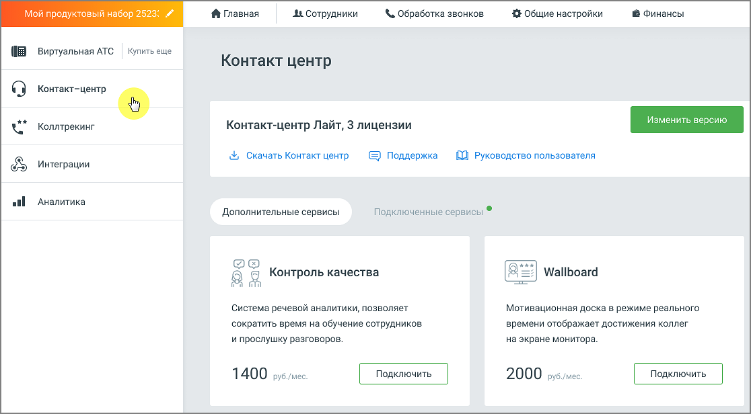Click the Система речевой аналитики description

326,323
